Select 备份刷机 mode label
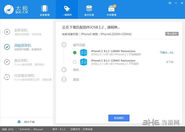 click(x=21, y=60)
